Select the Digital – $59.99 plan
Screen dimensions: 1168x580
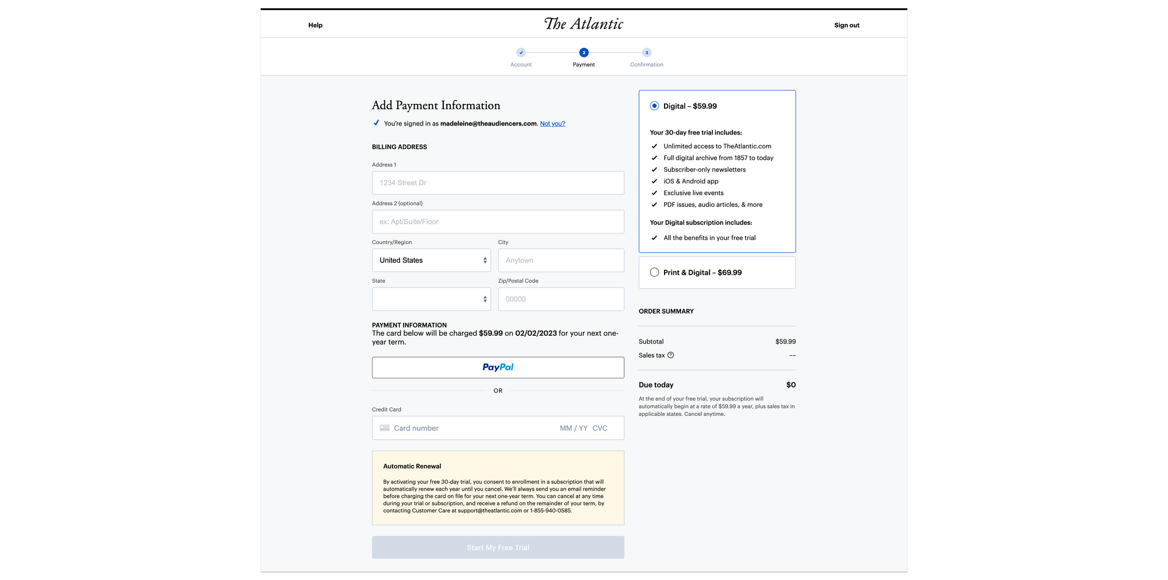coord(654,106)
